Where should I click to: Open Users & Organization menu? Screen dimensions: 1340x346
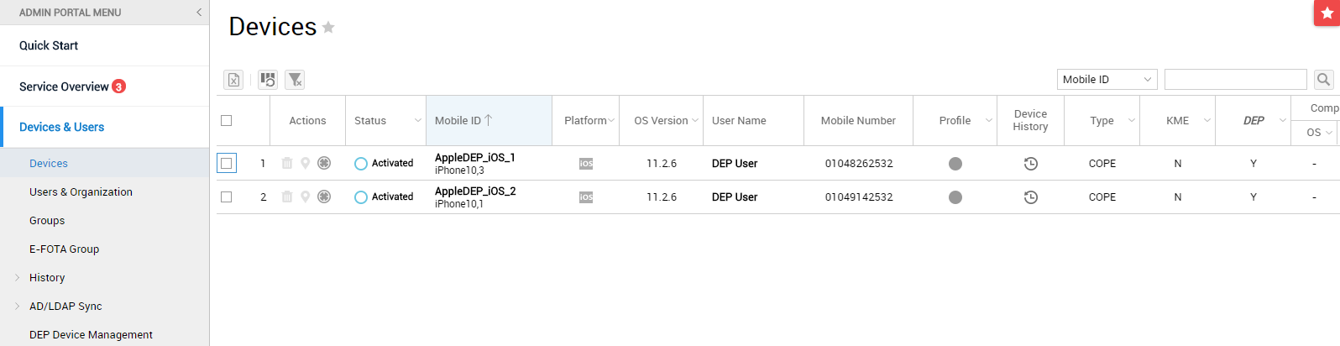81,191
